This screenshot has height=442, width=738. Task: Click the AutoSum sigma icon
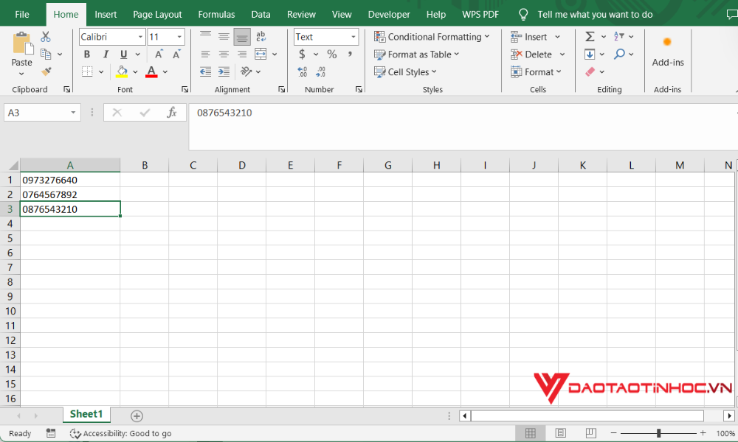coord(590,35)
